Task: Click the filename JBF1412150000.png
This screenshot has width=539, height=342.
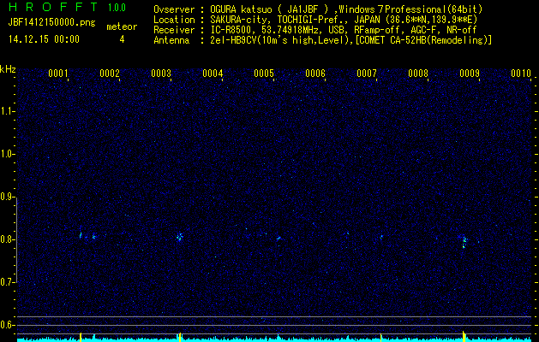Action: [51, 23]
